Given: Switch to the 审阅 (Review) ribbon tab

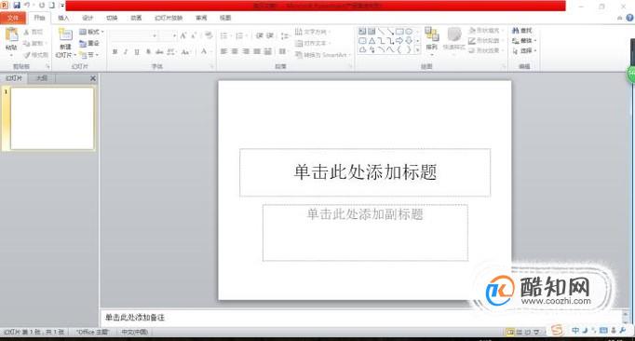Looking at the screenshot, I should tap(201, 18).
